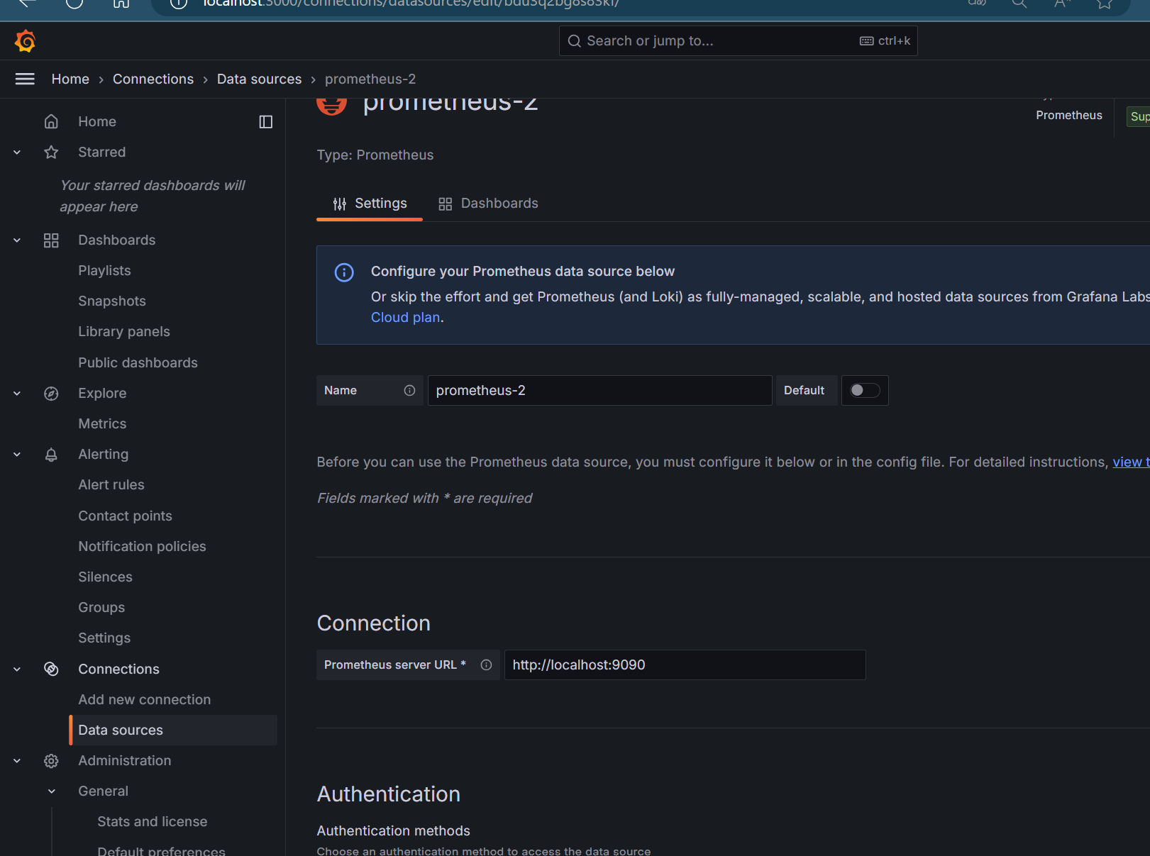Image resolution: width=1150 pixels, height=856 pixels.
Task: Open Snapshots in the sidebar
Action: 112,301
